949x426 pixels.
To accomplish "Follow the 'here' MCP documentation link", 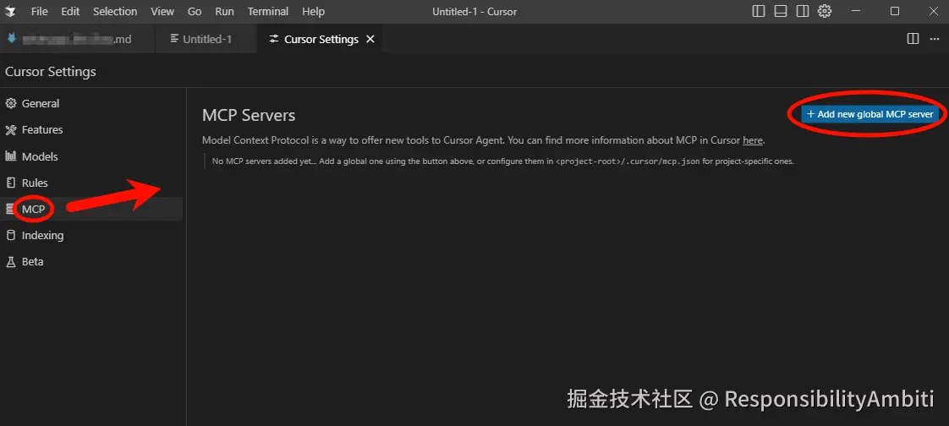I will [752, 140].
